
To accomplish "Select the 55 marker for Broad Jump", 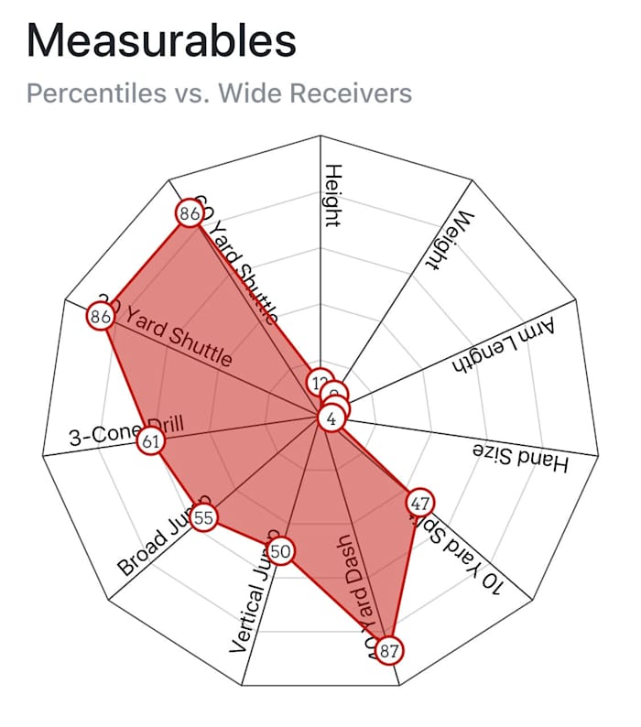I will click(x=203, y=518).
